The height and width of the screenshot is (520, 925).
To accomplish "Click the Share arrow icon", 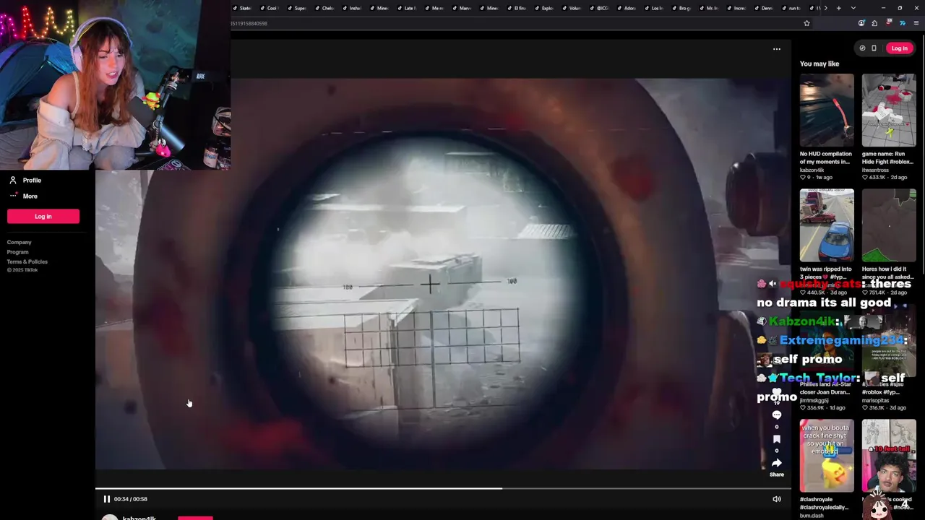I will coord(777,463).
